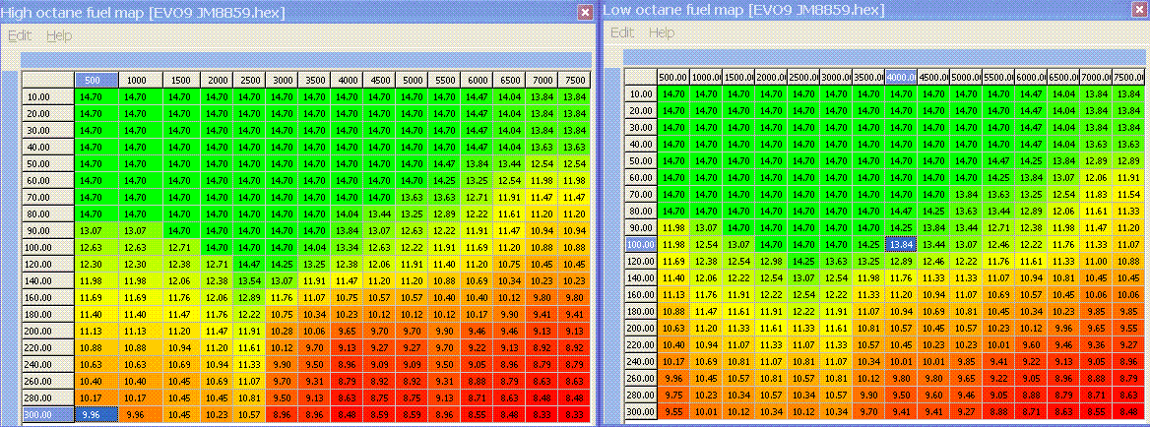This screenshot has width=1150, height=427.
Task: Select 12.22 cell in Low octane row 180.00
Action: point(803,311)
